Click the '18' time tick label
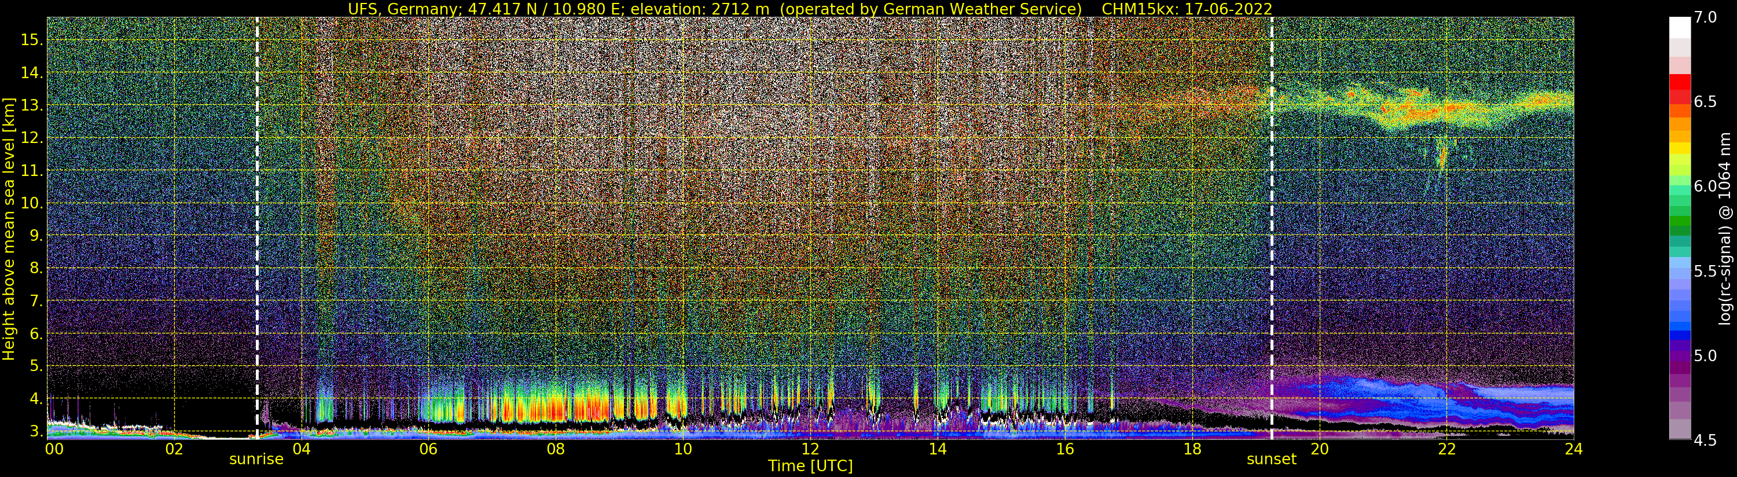1737x477 pixels. (1192, 449)
